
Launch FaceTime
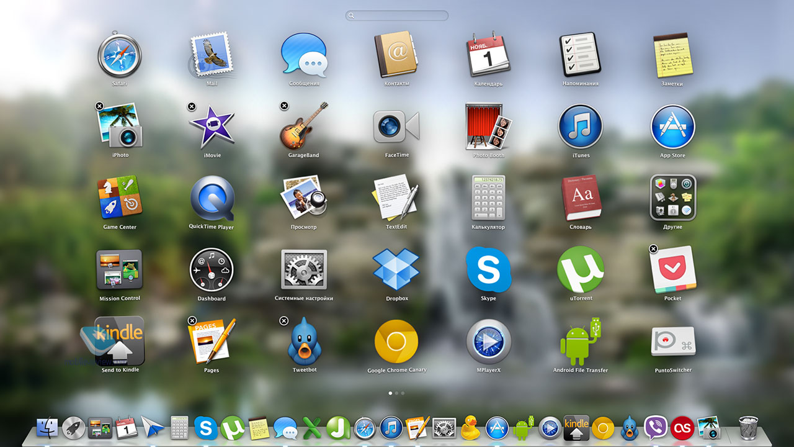click(x=397, y=127)
